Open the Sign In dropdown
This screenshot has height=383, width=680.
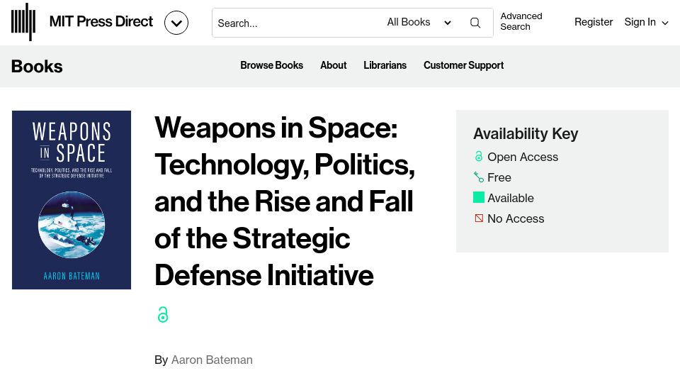point(646,22)
